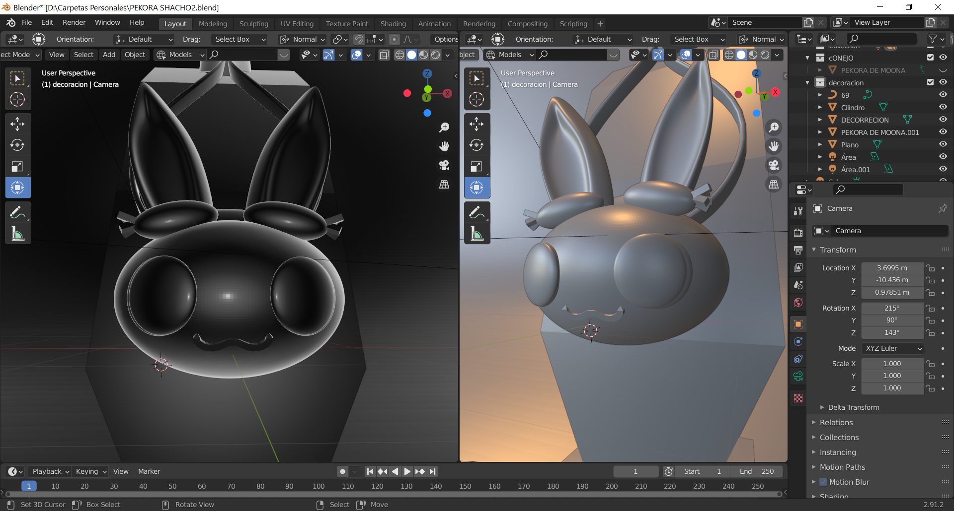The image size is (954, 511).
Task: Click the Options button in left viewport header
Action: point(446,39)
